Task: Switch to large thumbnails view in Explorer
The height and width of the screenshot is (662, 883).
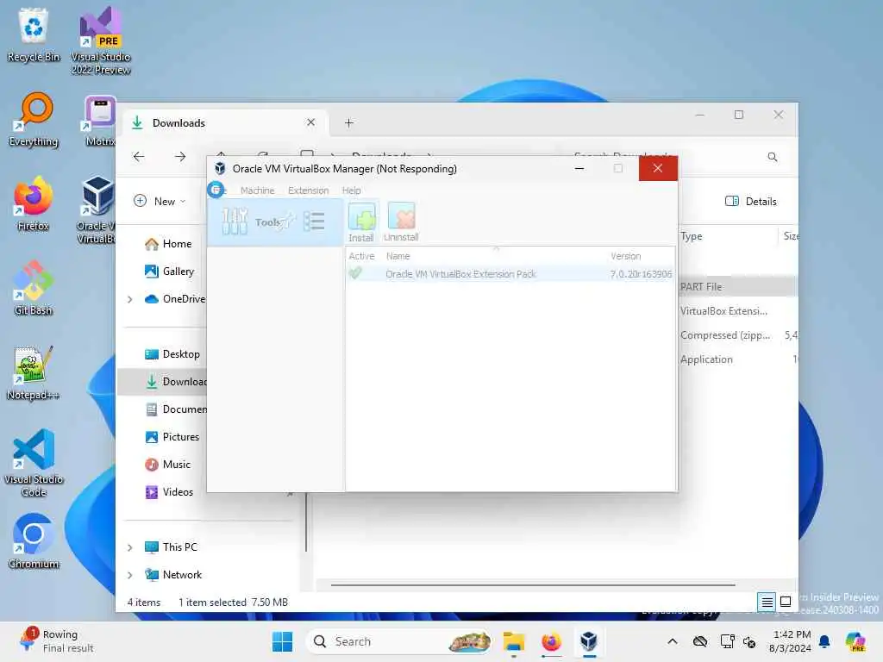Action: (786, 602)
